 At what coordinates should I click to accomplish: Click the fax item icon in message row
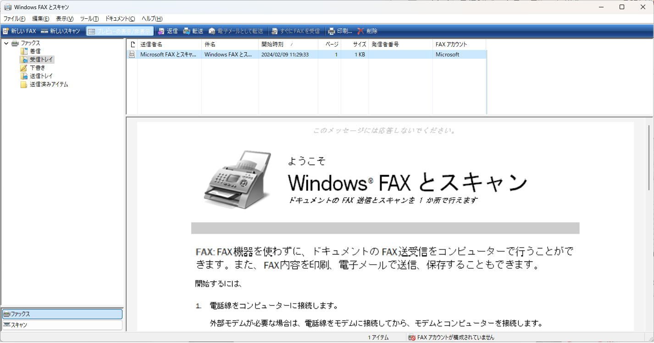(132, 55)
